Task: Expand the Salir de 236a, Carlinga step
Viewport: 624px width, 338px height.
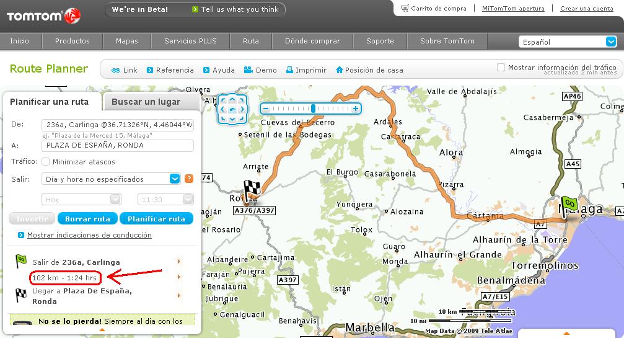Action: click(x=179, y=262)
